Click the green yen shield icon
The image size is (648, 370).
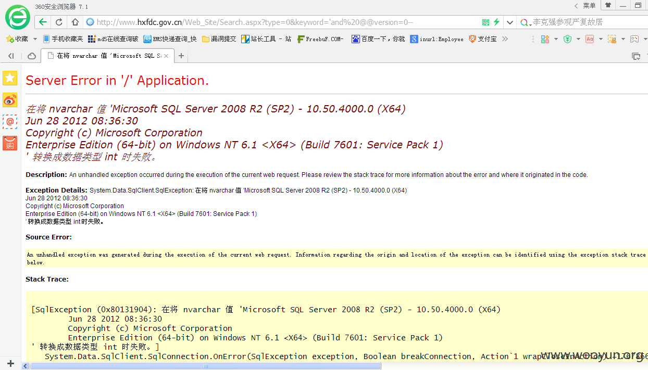567,39
